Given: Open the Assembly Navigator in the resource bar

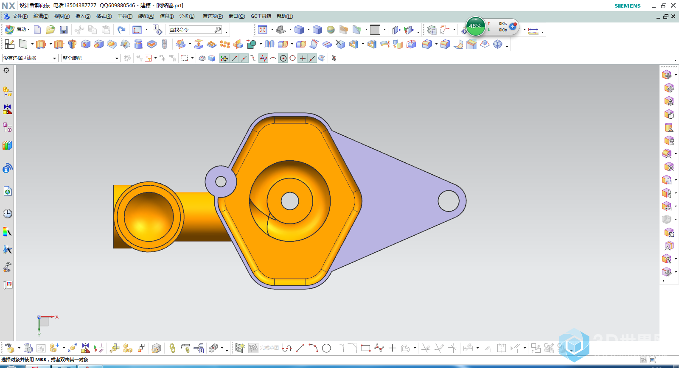Looking at the screenshot, I should 8,92.
